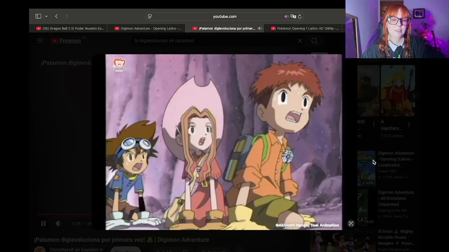Play the All Evolutions thumbnail showing 13:13
Image resolution: width=449 pixels, height=252 pixels.
(366, 208)
